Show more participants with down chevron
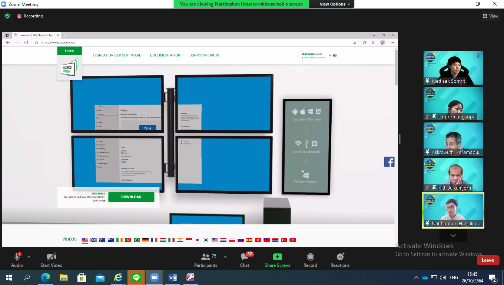This screenshot has width=504, height=285. pyautogui.click(x=453, y=236)
